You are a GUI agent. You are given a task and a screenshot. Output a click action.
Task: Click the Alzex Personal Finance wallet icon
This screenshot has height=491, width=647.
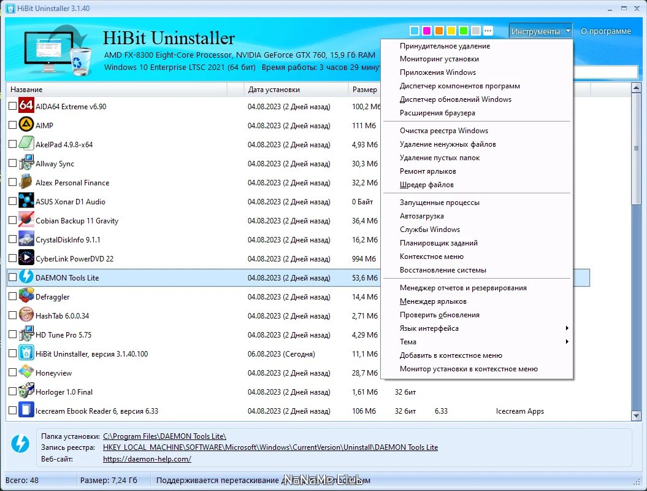26,181
